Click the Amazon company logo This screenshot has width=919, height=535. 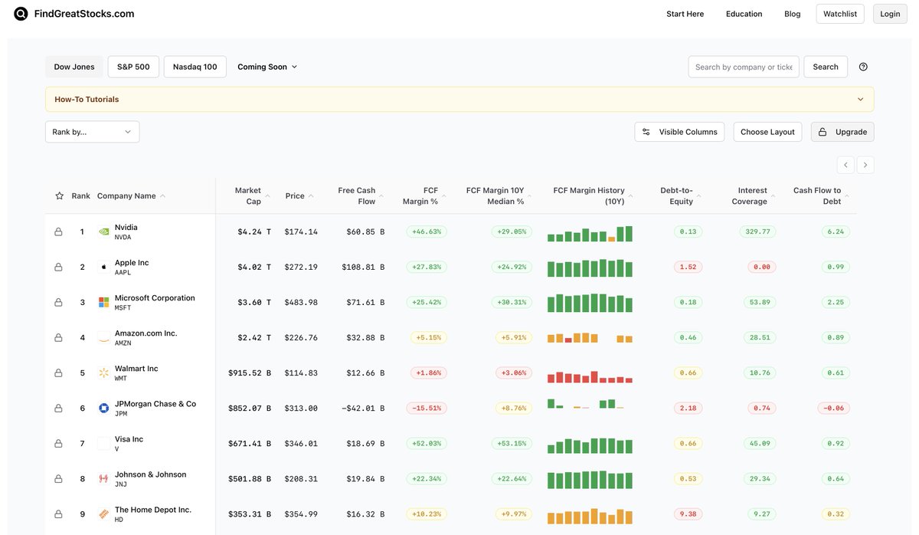tap(104, 337)
